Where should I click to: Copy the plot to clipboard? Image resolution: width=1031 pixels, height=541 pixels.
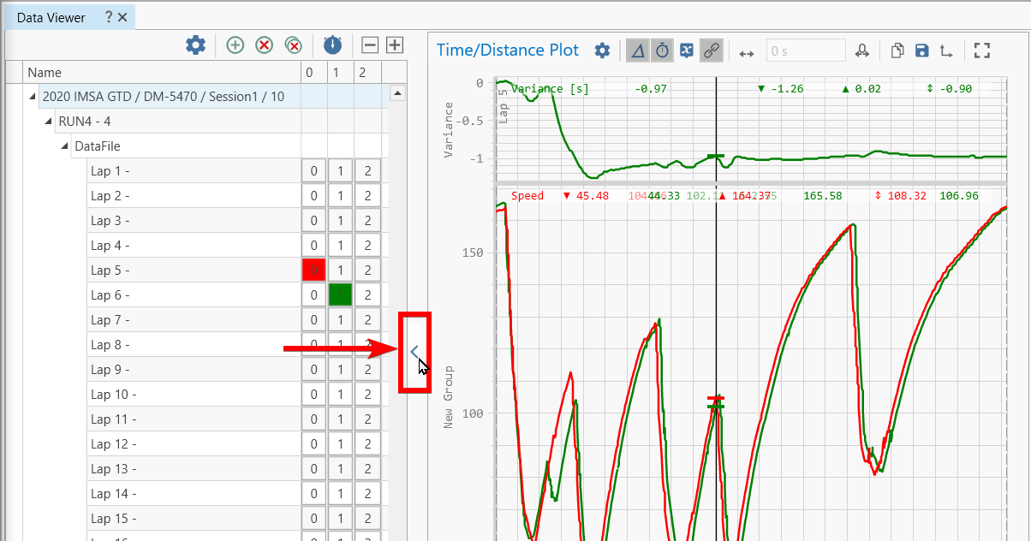[897, 51]
